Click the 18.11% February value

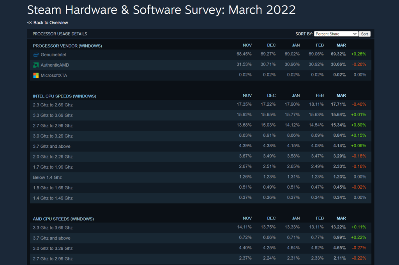(316, 104)
